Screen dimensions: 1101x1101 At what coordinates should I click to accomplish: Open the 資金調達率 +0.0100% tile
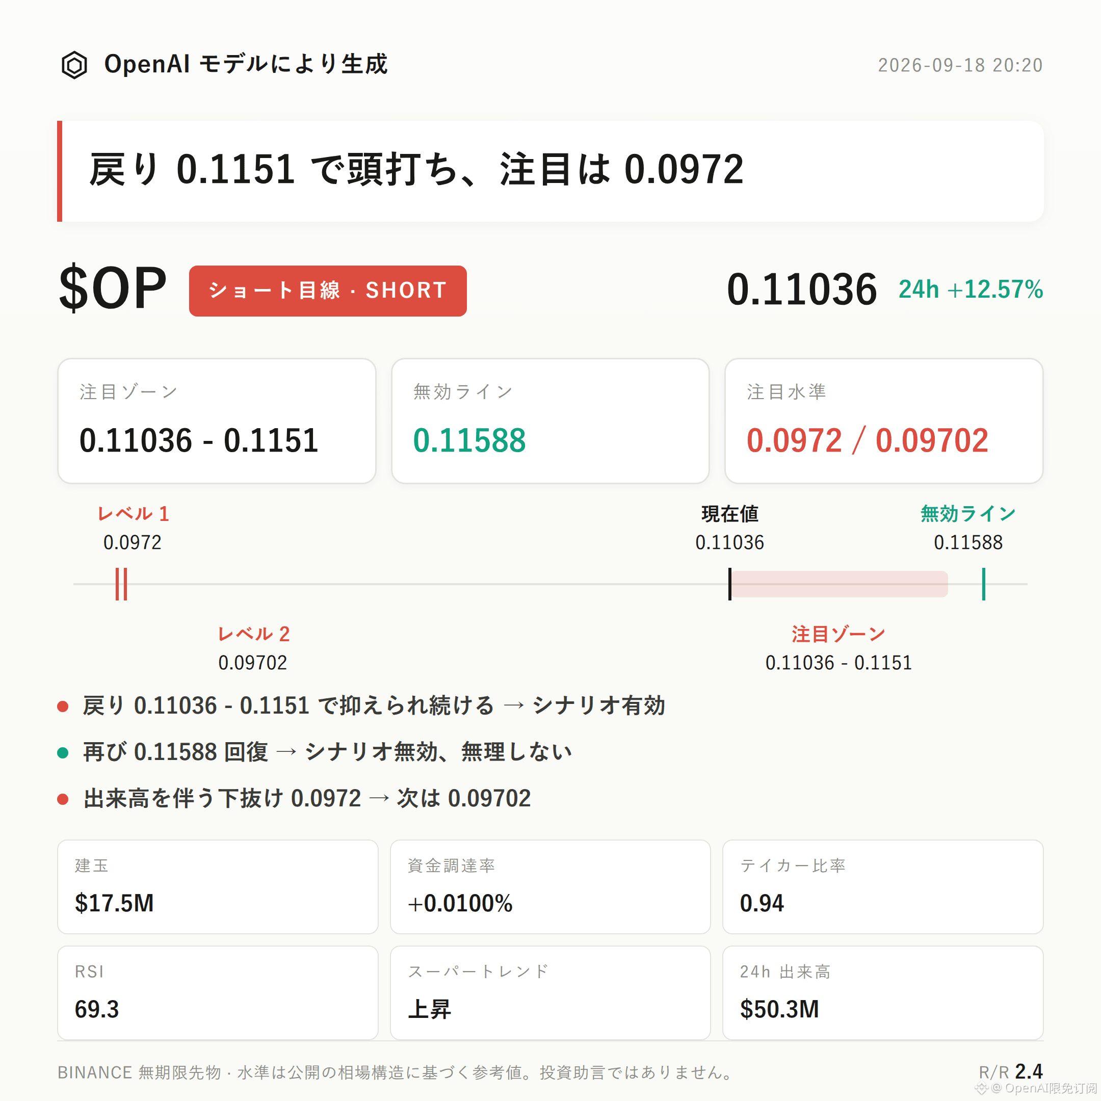550,887
